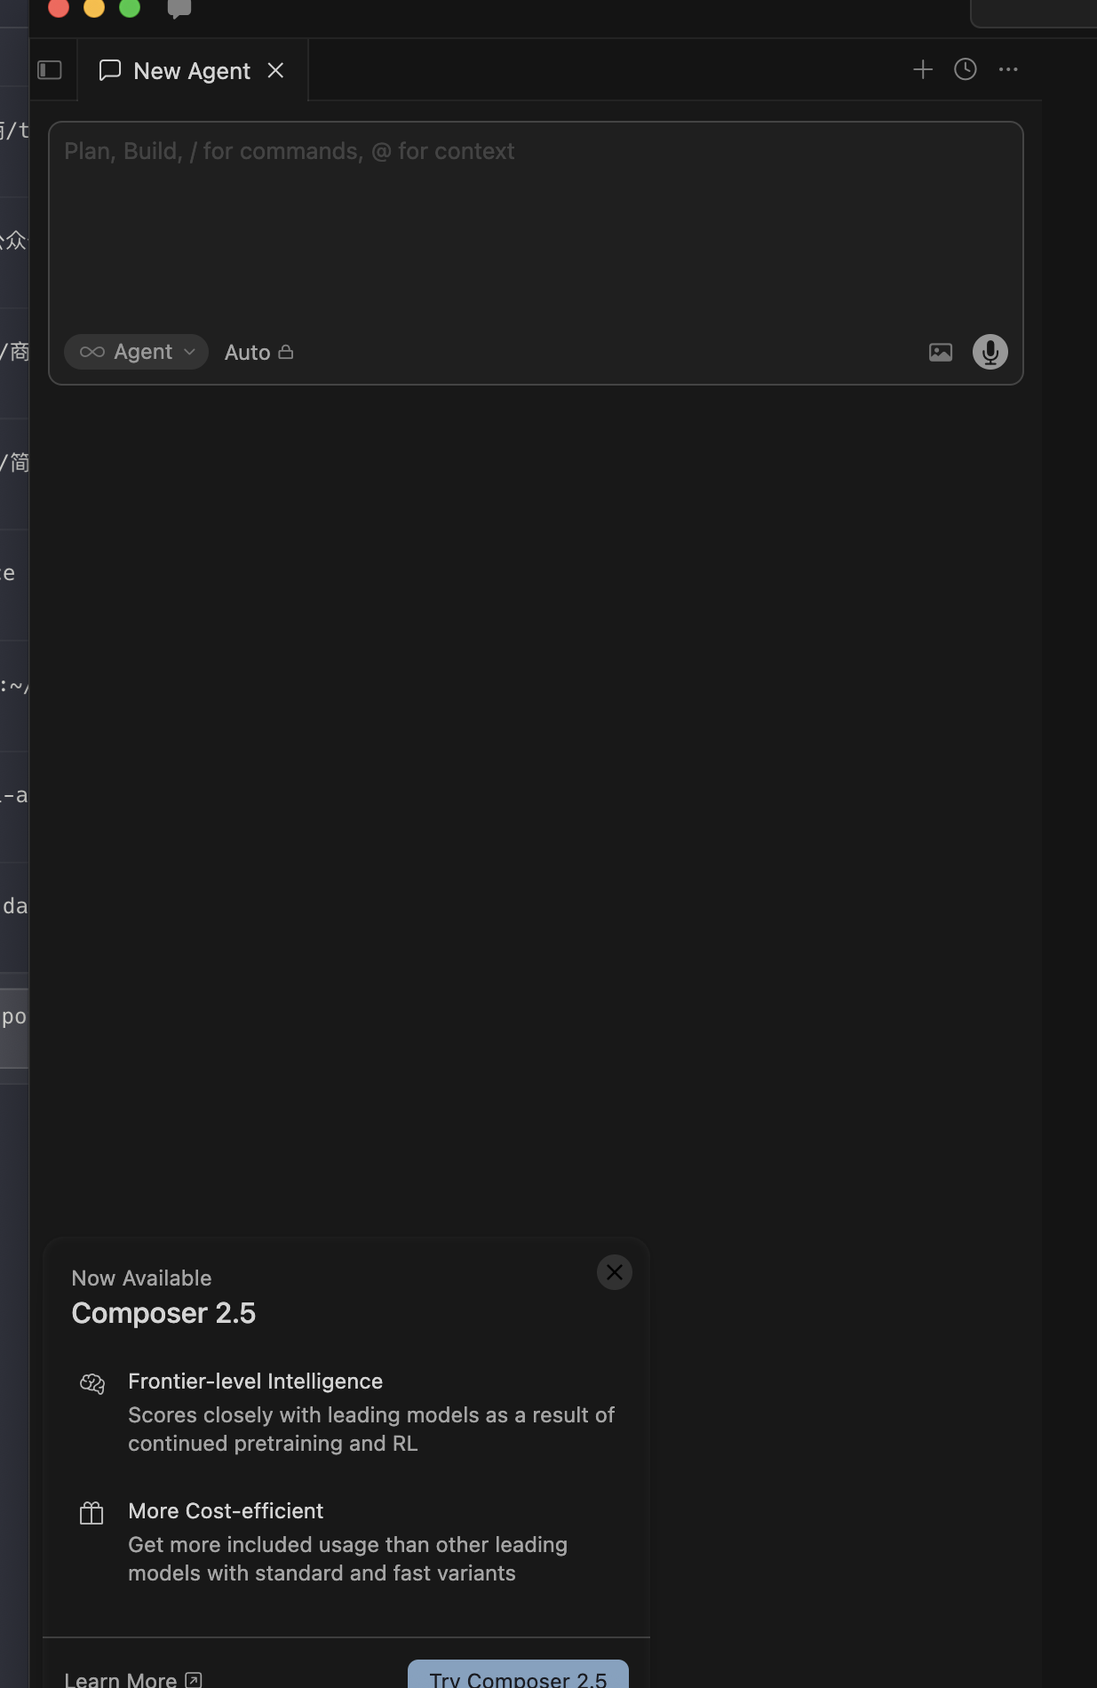Open the Agent mode dropdown
This screenshot has height=1688, width=1097.
click(137, 352)
